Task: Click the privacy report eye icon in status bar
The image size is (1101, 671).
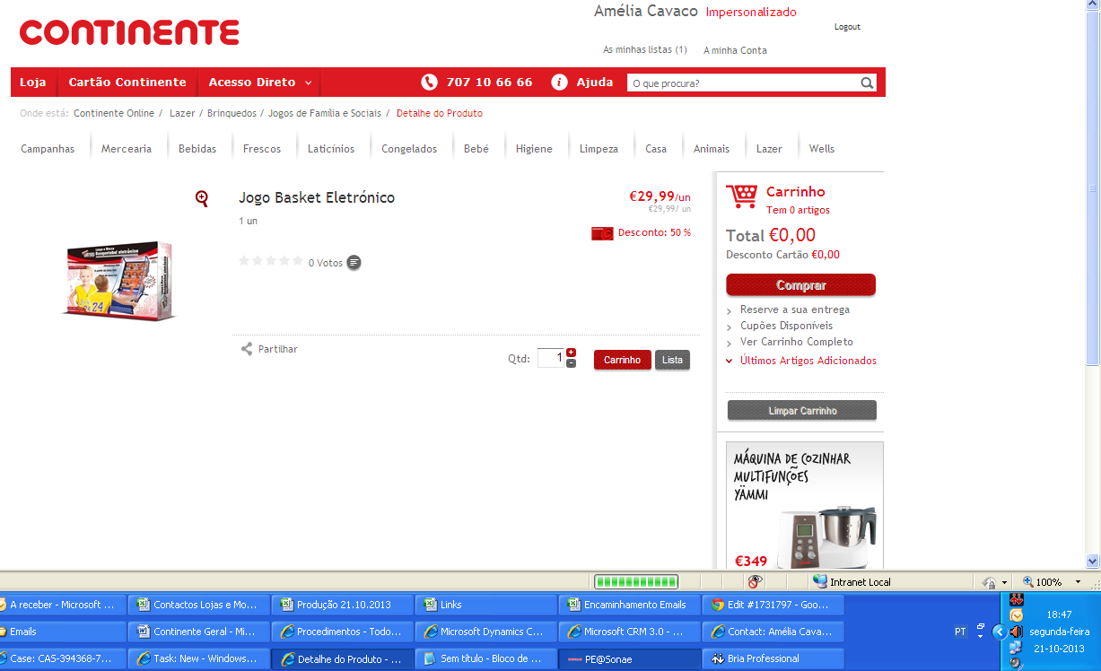Action: (x=756, y=582)
